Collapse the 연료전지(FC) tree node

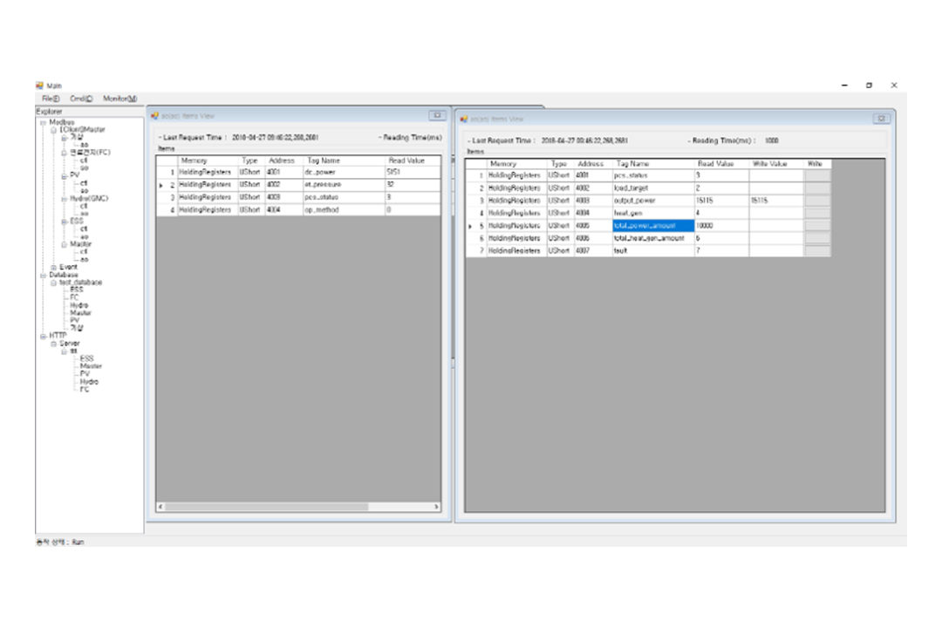[64, 153]
